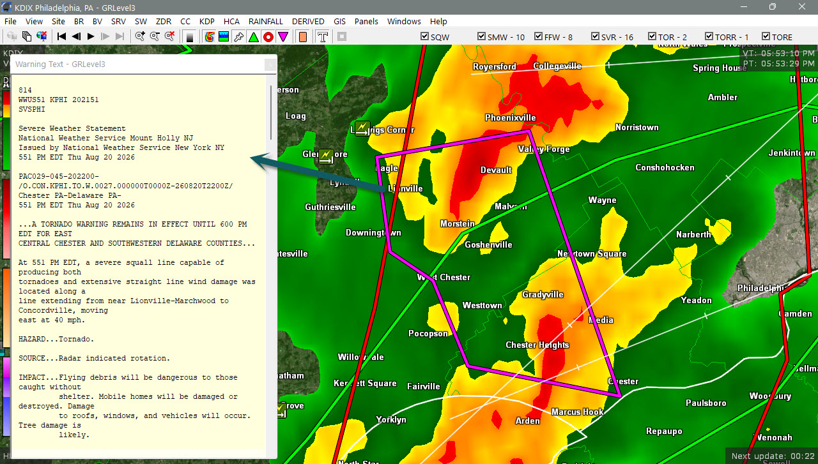Open the KDP product menu

pyautogui.click(x=207, y=21)
